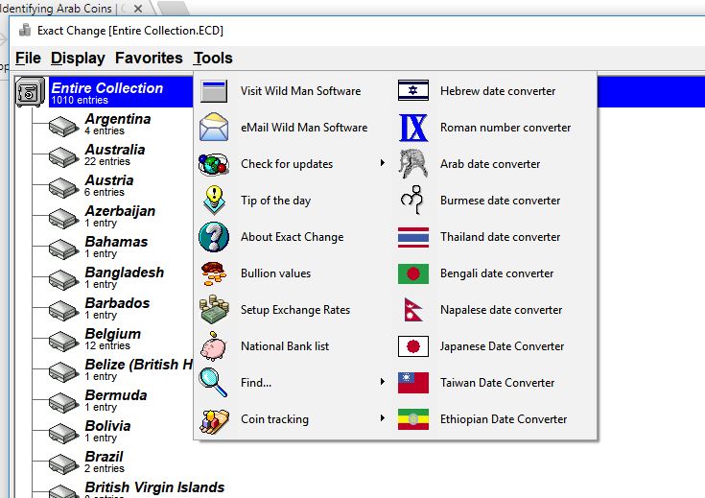Open the Favorites menu
Image resolution: width=705 pixels, height=498 pixels.
pyautogui.click(x=149, y=59)
